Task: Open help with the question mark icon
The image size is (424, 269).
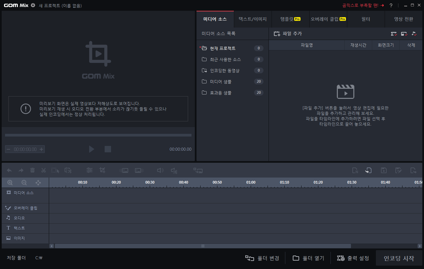Action: pos(391,5)
